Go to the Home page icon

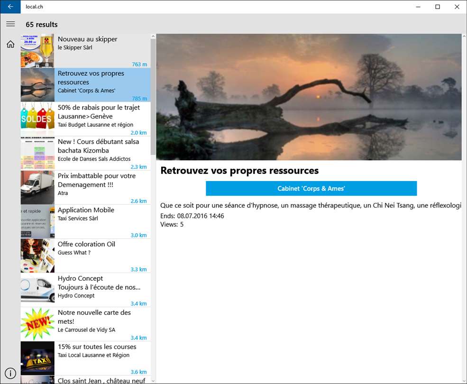10,45
